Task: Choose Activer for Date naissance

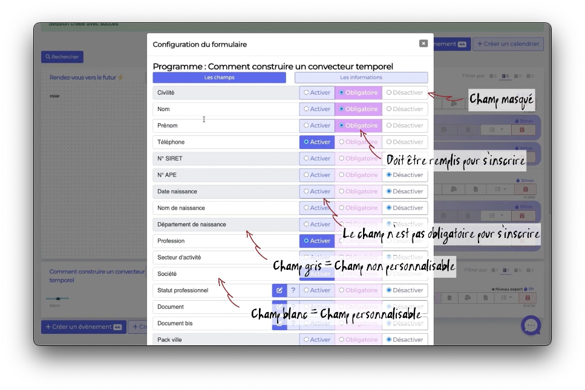Action: (317, 191)
